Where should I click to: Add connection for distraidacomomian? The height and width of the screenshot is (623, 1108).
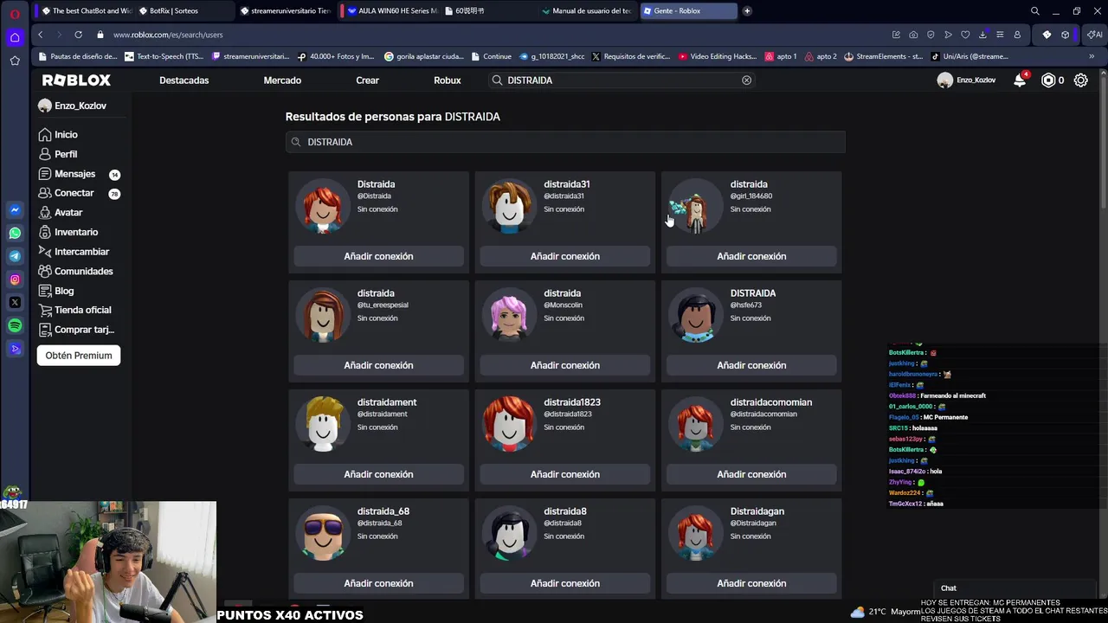pos(751,474)
